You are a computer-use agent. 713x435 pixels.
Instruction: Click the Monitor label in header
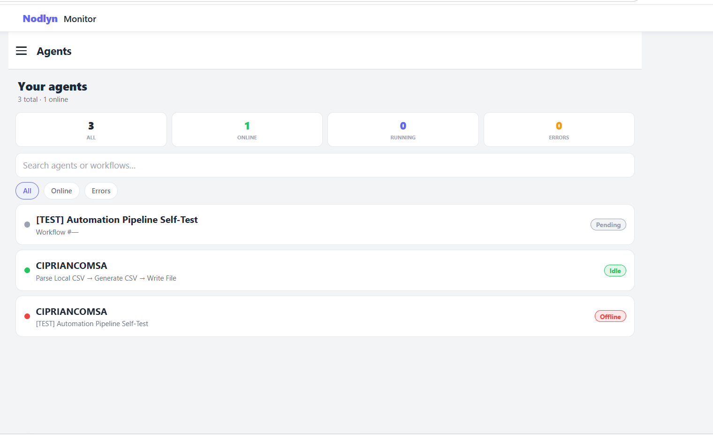coord(80,19)
